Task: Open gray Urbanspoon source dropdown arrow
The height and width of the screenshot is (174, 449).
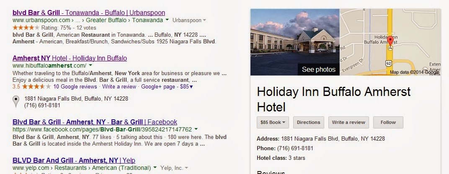Action: [204, 20]
